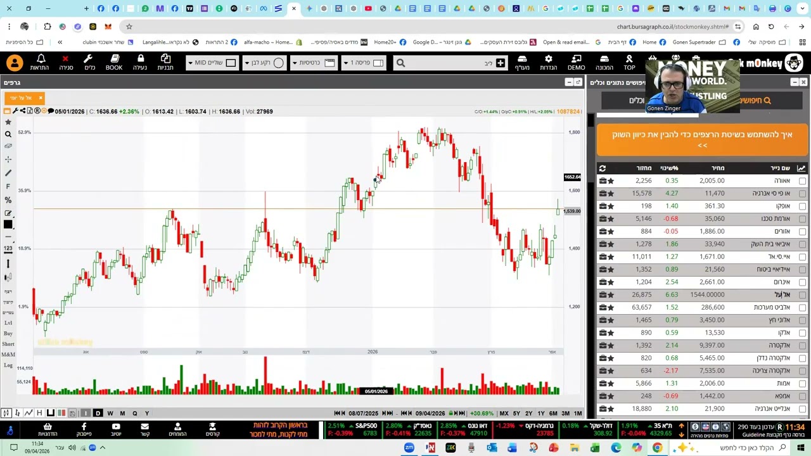Click the lock (נעילה) icon
Screen dimensions: 811x456
[140, 62]
